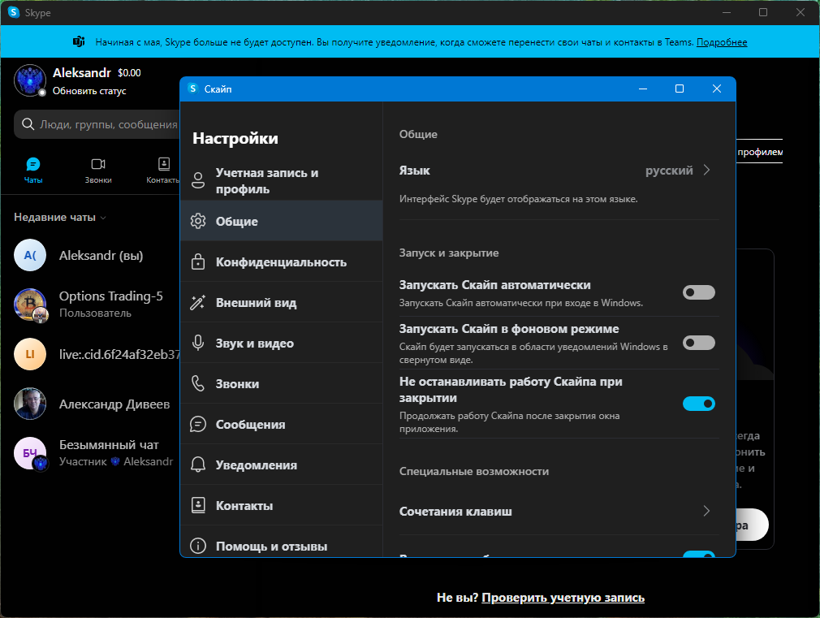Viewport: 820px width, 618px height.
Task: Select the Конфиденциальность lock icon
Action: pyautogui.click(x=198, y=261)
